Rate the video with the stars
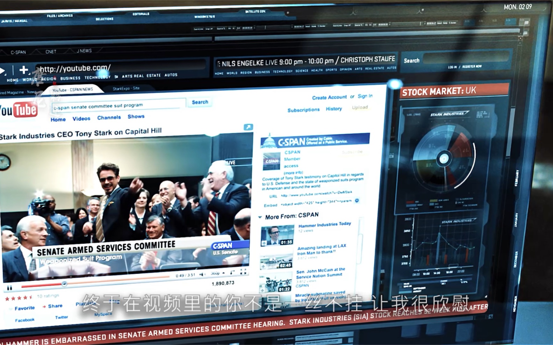 19,298
